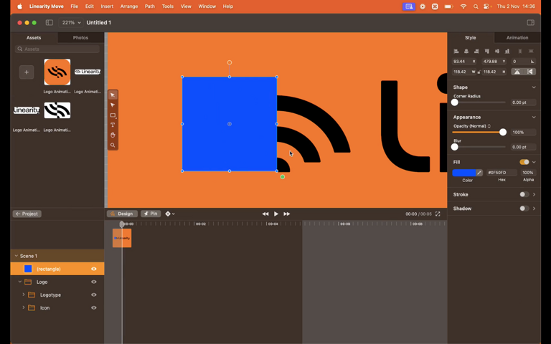This screenshot has width=551, height=344.
Task: Click the align top edges icon
Action: pyautogui.click(x=486, y=52)
